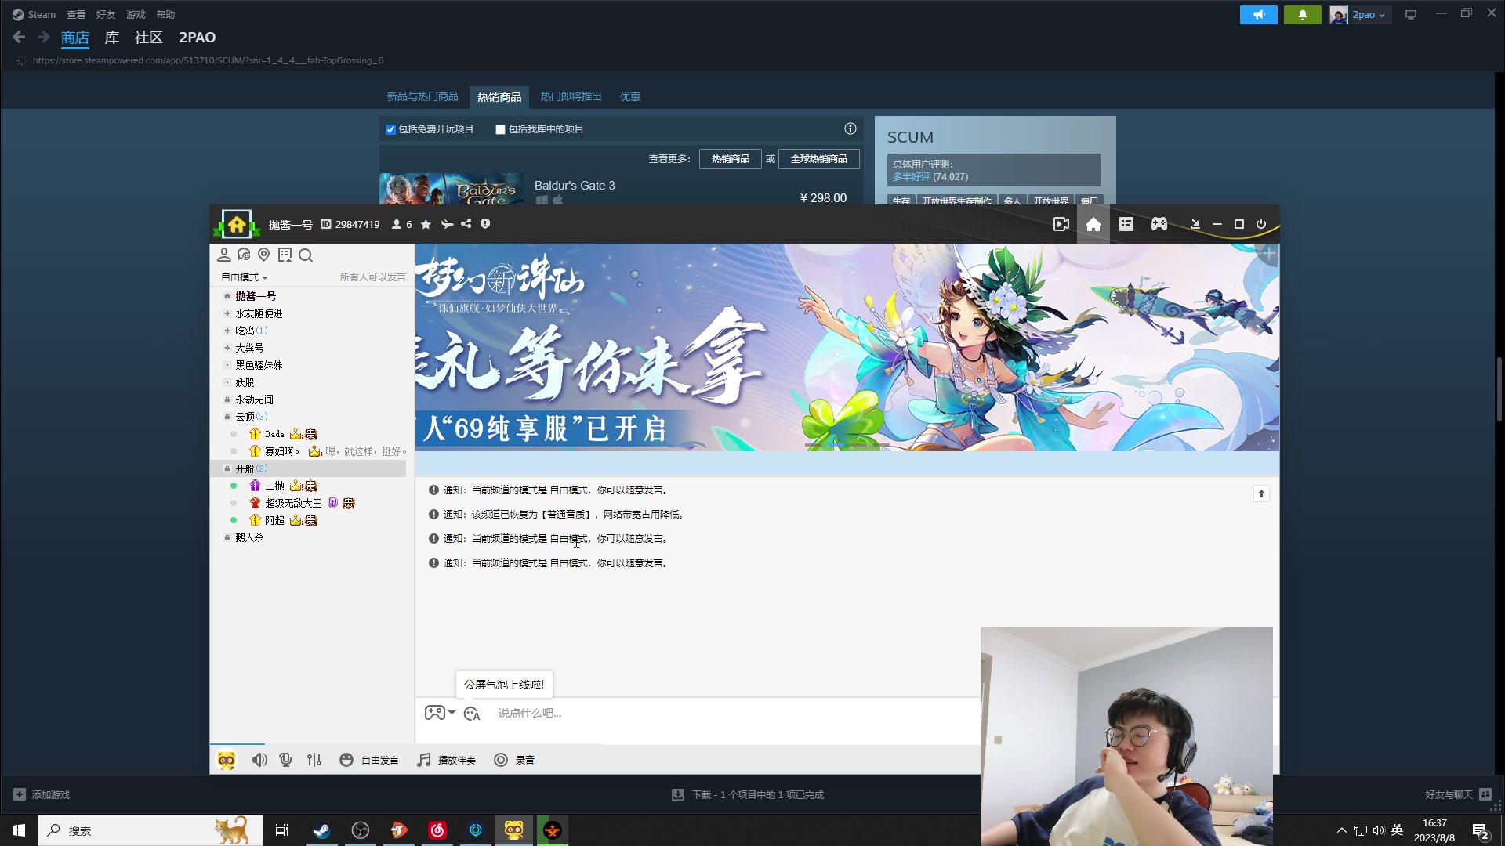
Task: Open the 自由模式 channel mode dropdown
Action: coord(245,277)
